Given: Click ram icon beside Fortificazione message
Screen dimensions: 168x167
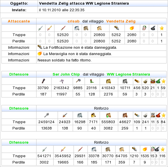Looking at the screenshot, I should pyautogui.click(x=40, y=47).
